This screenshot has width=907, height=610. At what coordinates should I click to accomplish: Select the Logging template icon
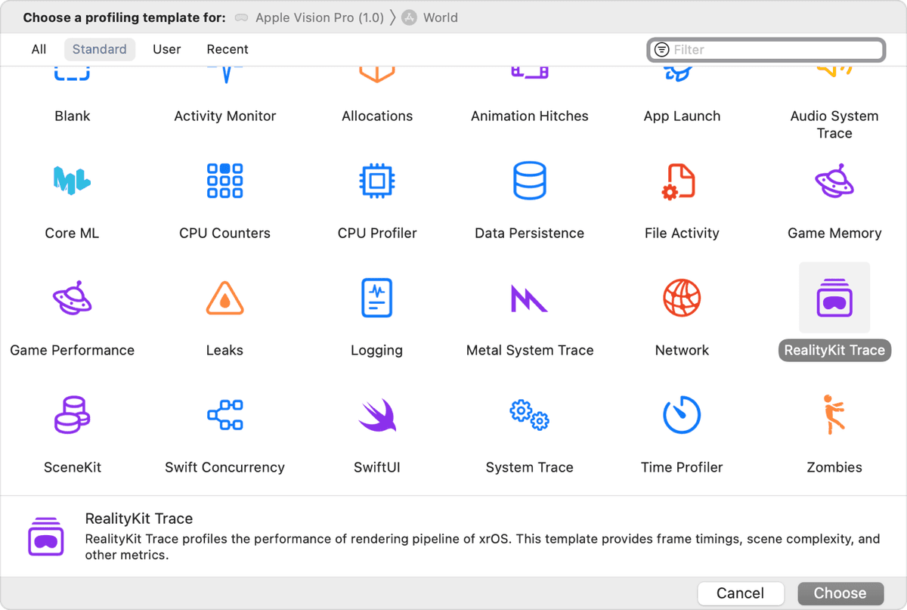coord(376,298)
